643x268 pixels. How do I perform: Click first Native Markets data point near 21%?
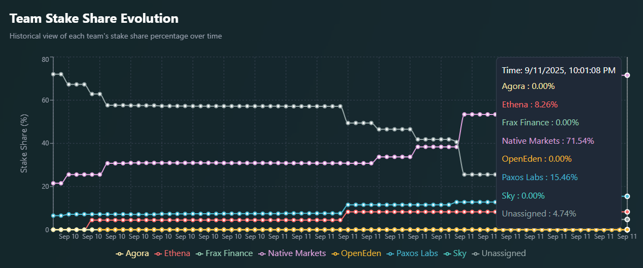click(x=53, y=183)
